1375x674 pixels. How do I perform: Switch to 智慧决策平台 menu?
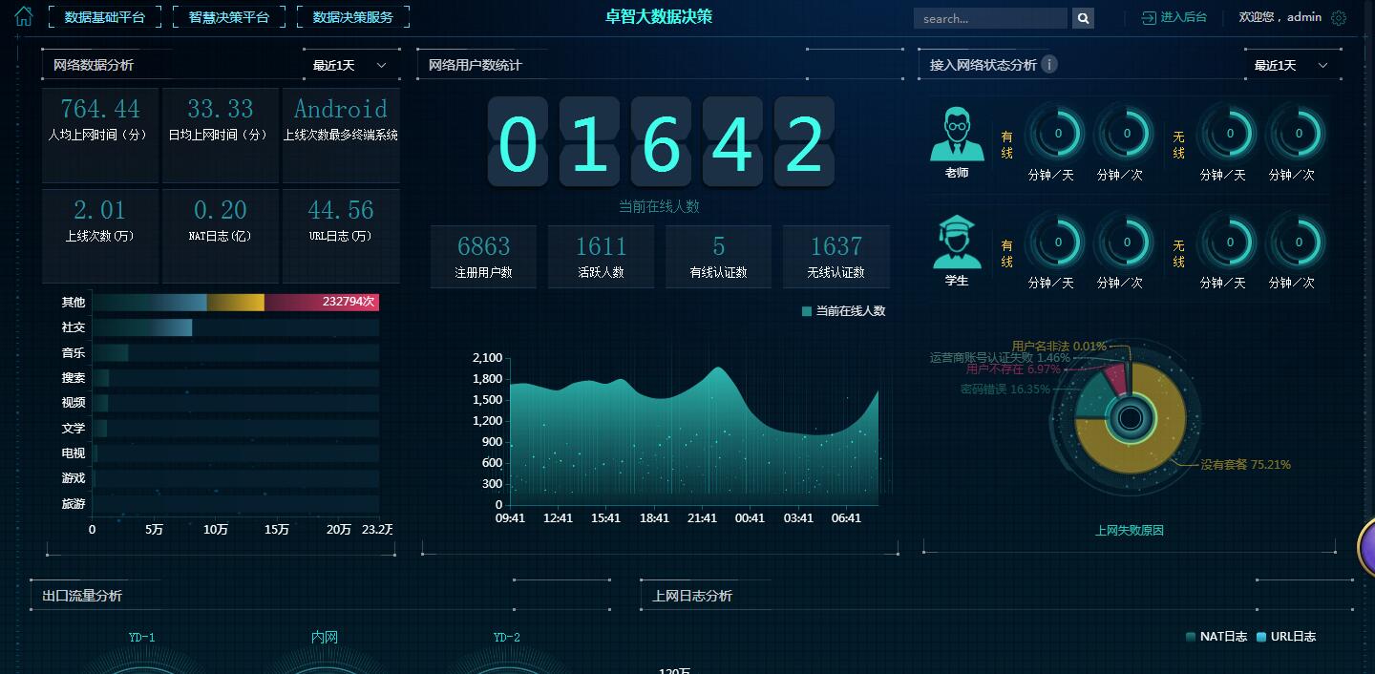(229, 17)
